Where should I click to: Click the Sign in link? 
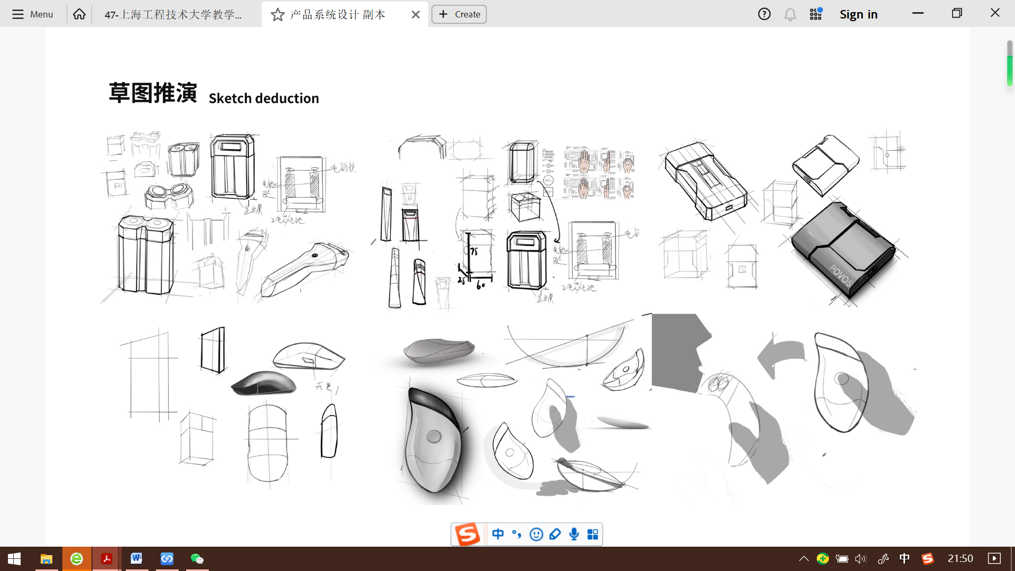click(x=858, y=15)
